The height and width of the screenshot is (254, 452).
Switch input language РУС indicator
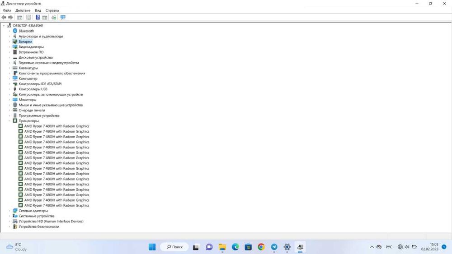point(389,247)
